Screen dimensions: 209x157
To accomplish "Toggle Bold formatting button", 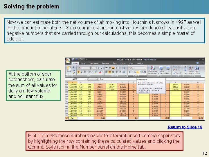I will coord(78,72).
